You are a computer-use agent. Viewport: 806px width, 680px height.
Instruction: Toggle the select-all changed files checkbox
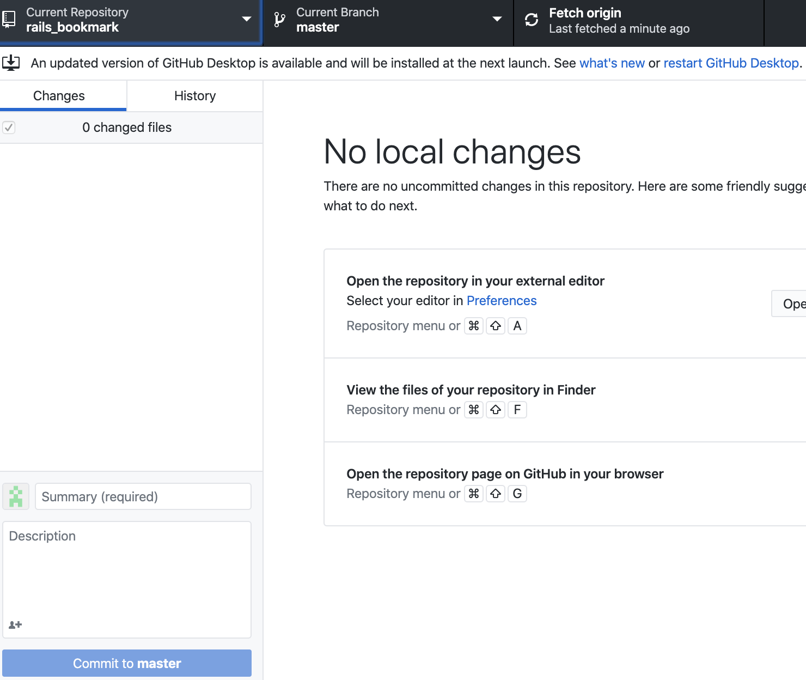click(x=9, y=127)
